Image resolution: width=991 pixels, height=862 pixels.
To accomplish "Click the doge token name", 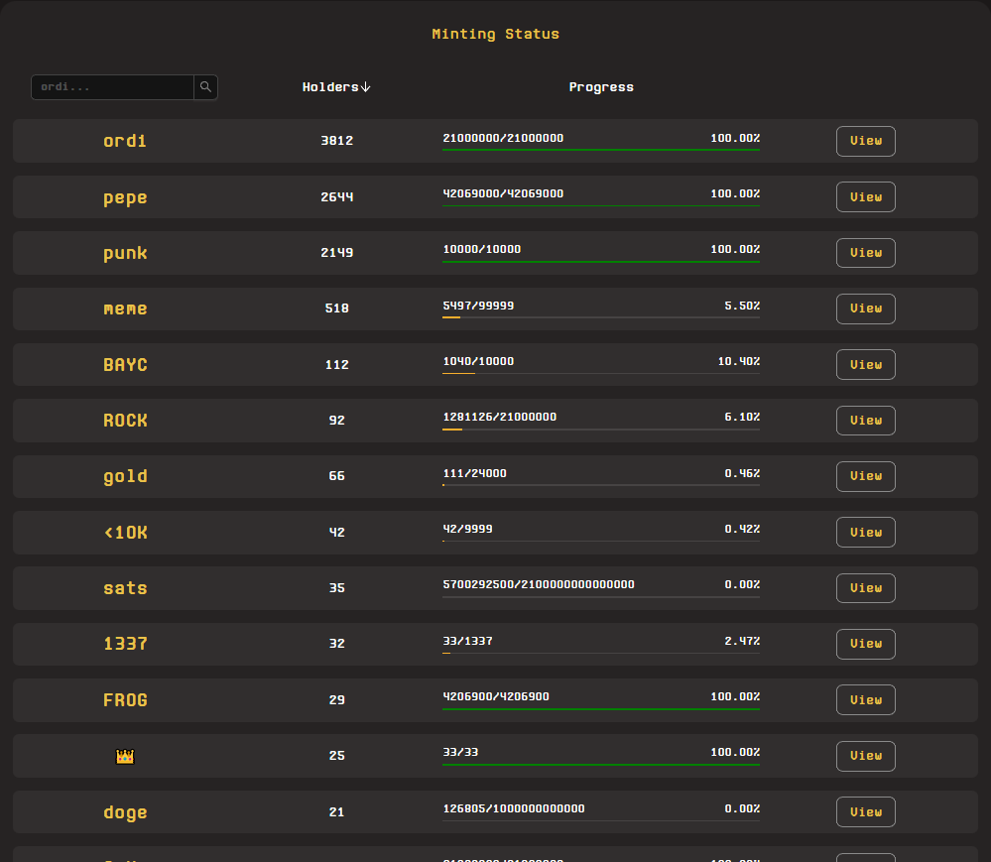I will point(125,812).
